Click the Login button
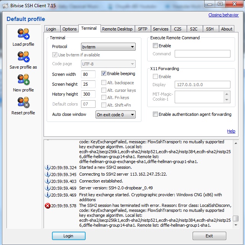The height and width of the screenshot is (245, 245). [x=69, y=236]
